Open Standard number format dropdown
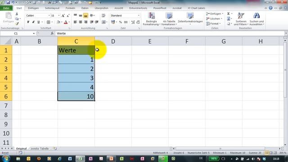 tap(139, 16)
